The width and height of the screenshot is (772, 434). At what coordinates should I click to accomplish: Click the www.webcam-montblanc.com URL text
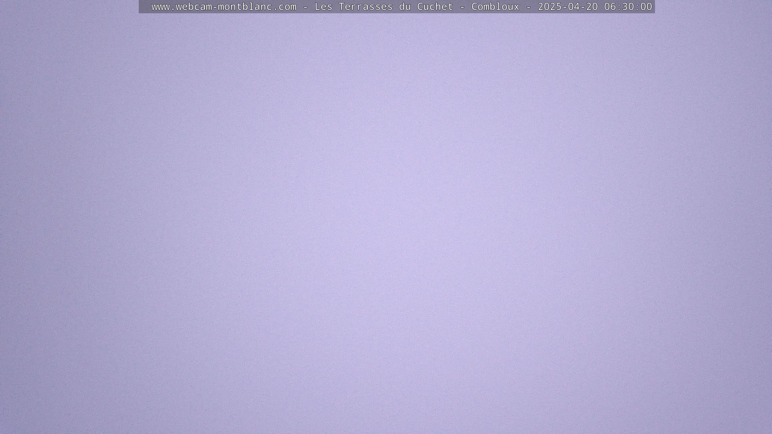[224, 7]
